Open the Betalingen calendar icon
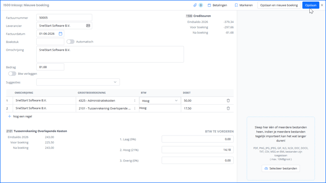The image size is (326, 183). 209,5
